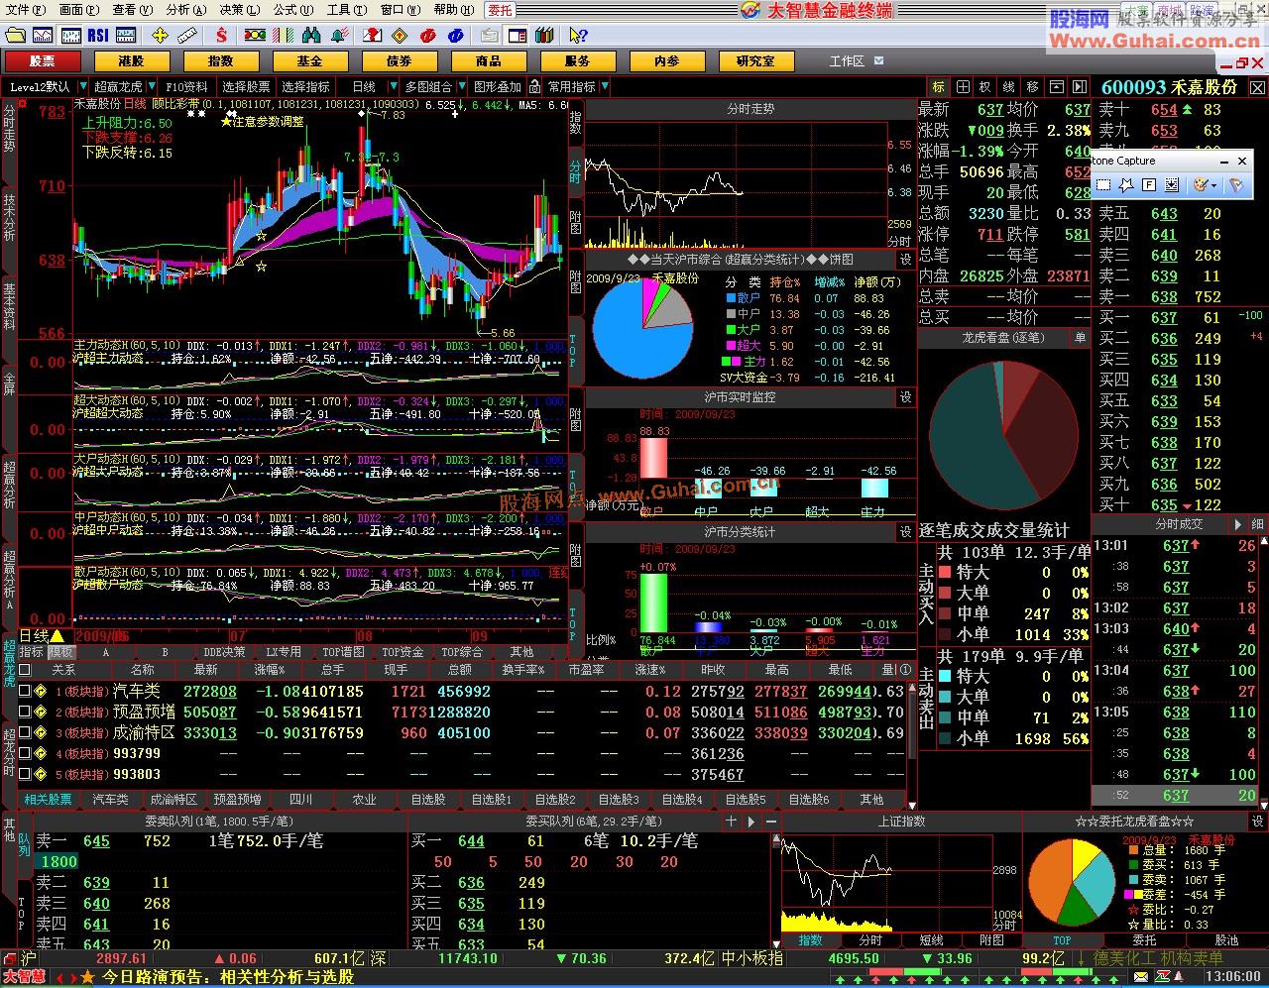Click the striped candlestick bars icon
Screen dimensions: 1269x988
283,36
